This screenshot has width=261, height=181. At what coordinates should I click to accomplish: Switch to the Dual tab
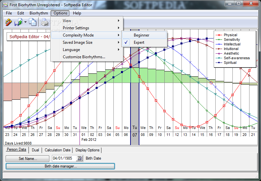pyautogui.click(x=35, y=150)
